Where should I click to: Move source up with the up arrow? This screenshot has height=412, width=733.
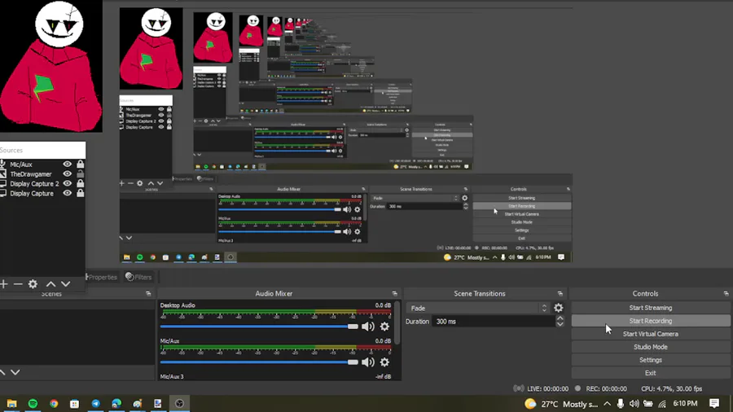coord(51,284)
